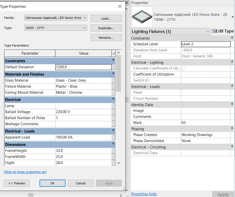Click the Properties help link
The width and height of the screenshot is (235, 197).
(x=144, y=194)
